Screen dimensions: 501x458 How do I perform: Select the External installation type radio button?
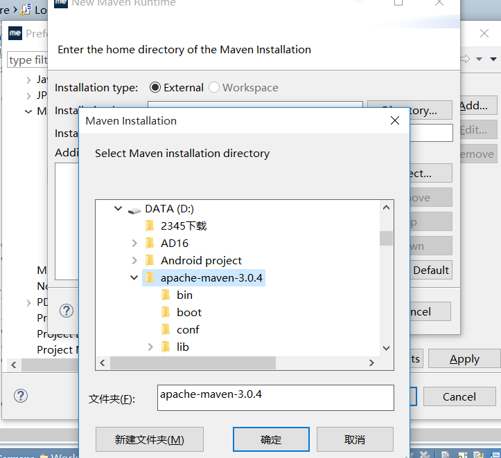[155, 87]
